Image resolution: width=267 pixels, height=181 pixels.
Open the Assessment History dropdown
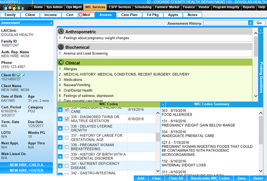(x=250, y=23)
